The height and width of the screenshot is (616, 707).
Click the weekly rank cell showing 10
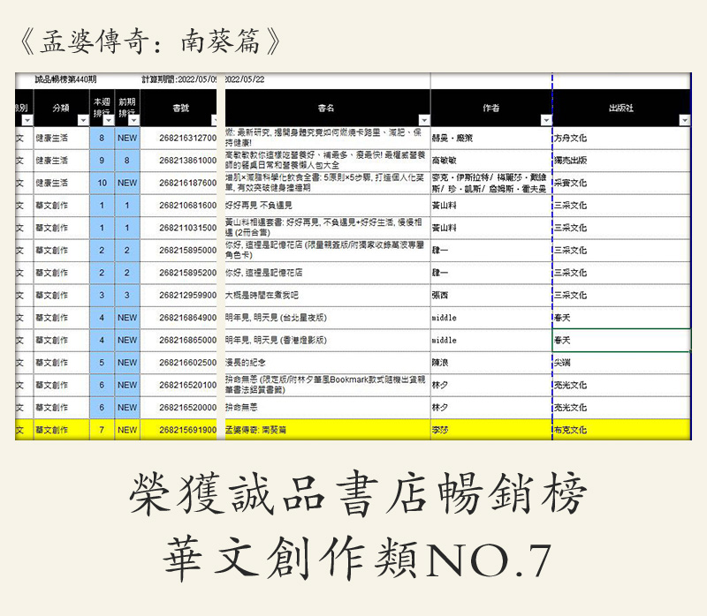point(102,183)
